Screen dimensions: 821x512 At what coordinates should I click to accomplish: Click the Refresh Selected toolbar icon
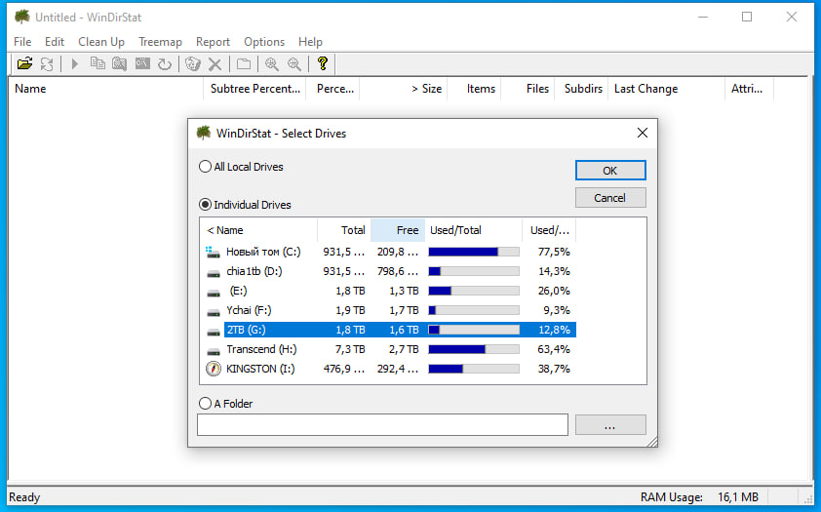(165, 63)
